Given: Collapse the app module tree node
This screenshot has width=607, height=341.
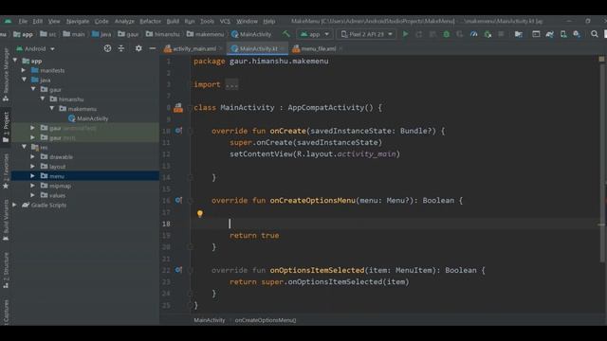Looking at the screenshot, I should click(x=15, y=61).
